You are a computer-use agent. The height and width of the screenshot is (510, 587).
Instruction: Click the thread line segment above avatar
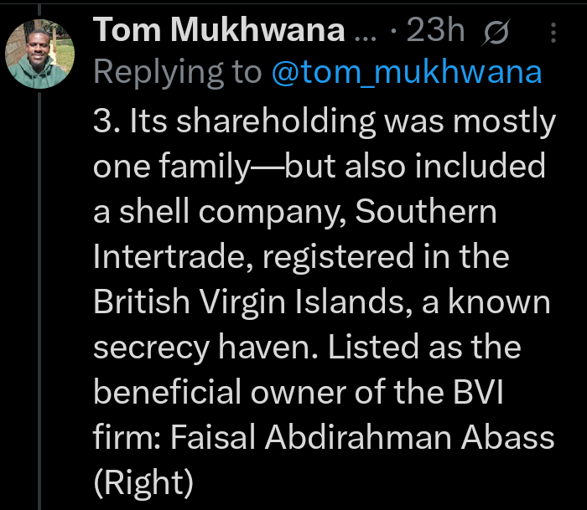pyautogui.click(x=39, y=10)
